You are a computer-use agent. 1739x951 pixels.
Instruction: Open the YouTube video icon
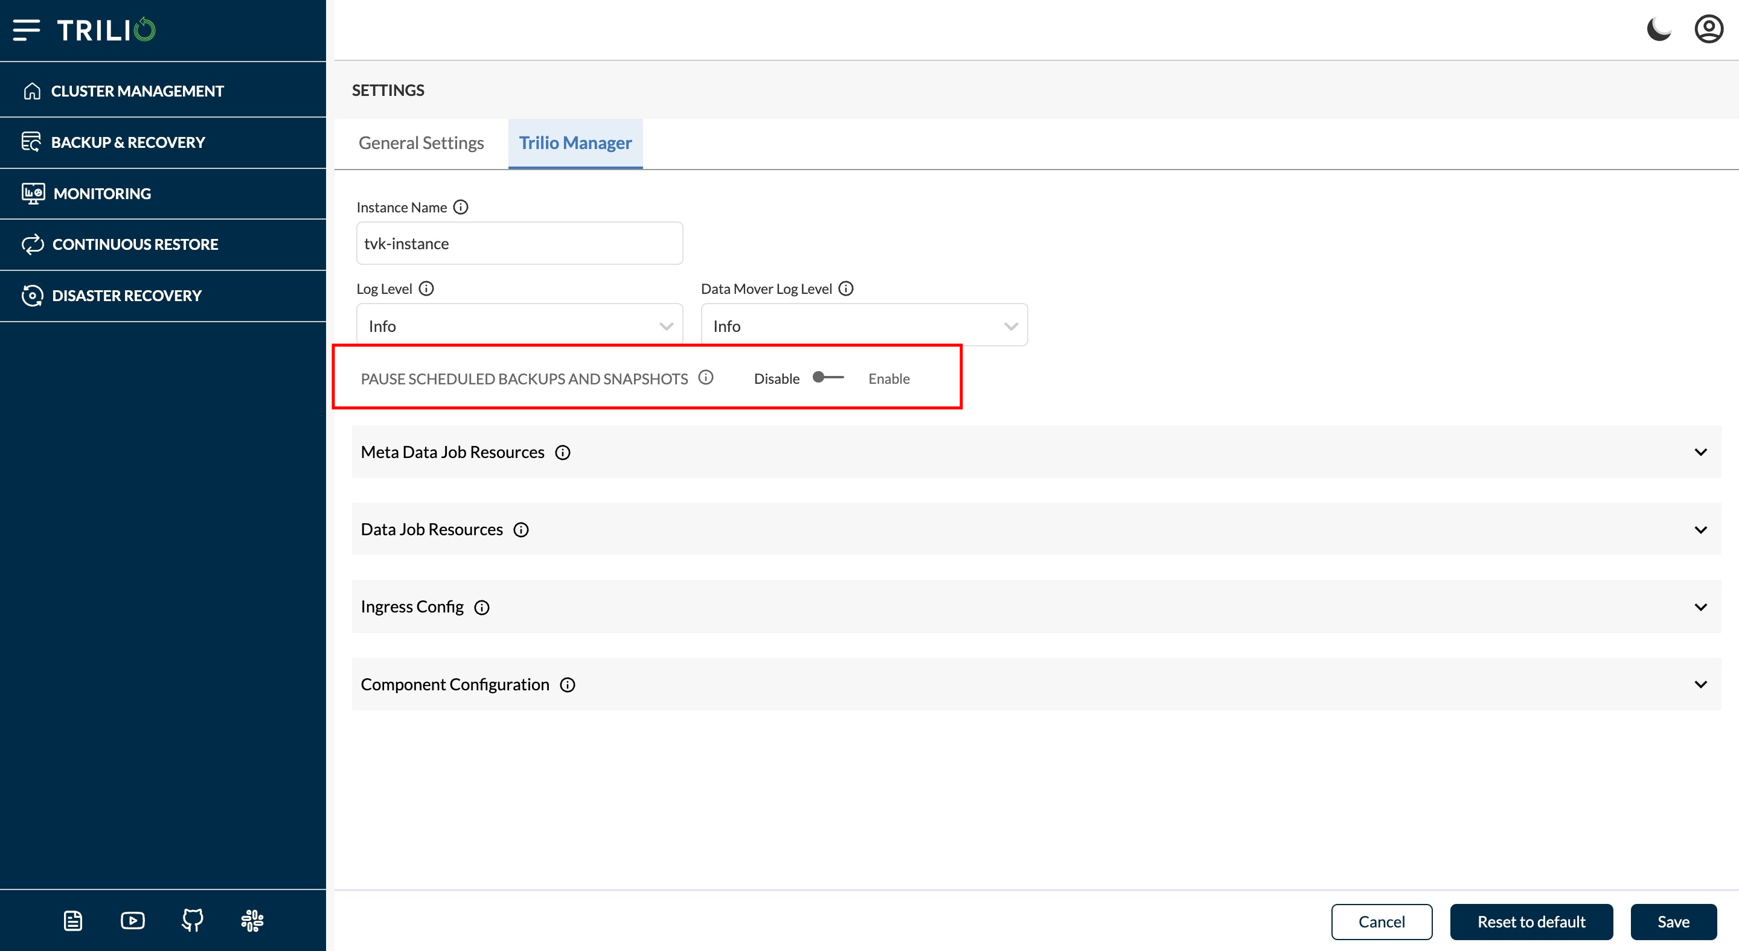click(x=132, y=920)
